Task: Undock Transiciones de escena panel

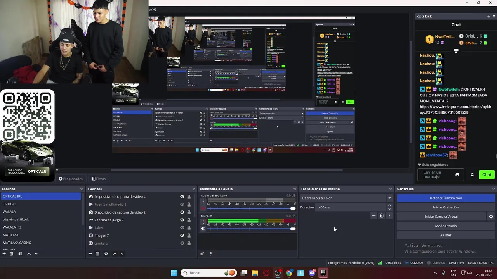Action: tap(391, 189)
